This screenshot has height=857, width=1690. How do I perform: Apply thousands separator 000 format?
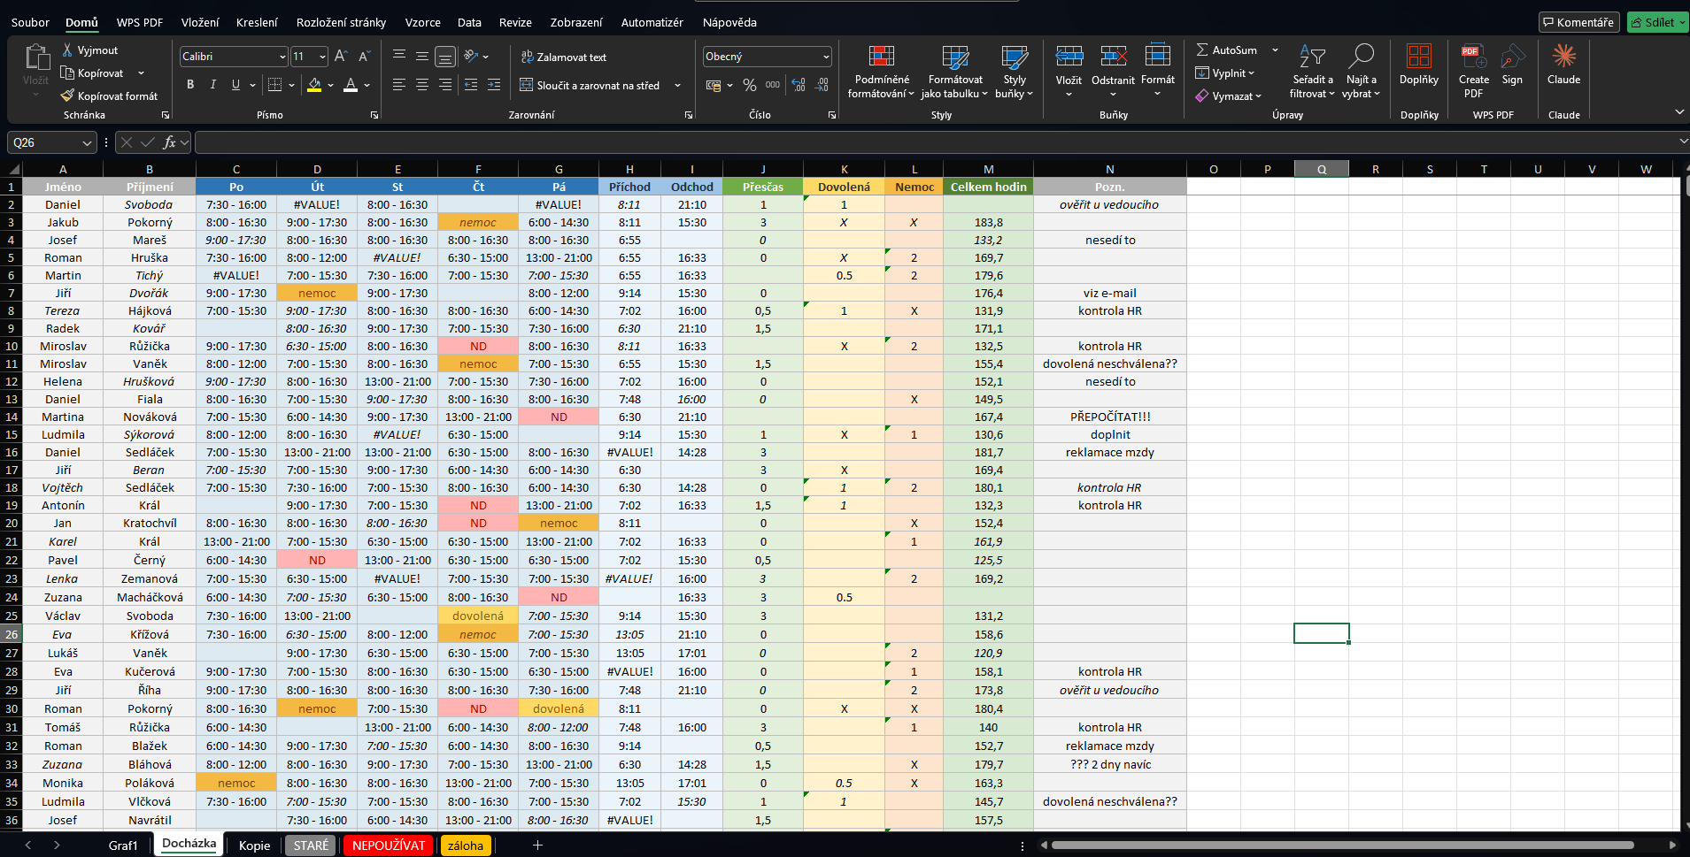coord(773,85)
